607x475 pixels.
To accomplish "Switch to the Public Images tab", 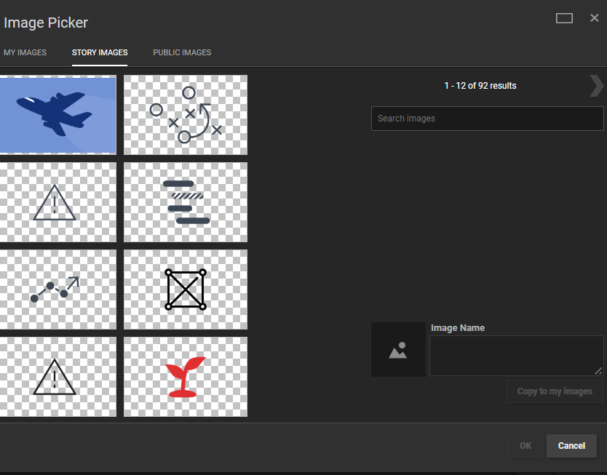I will 182,52.
